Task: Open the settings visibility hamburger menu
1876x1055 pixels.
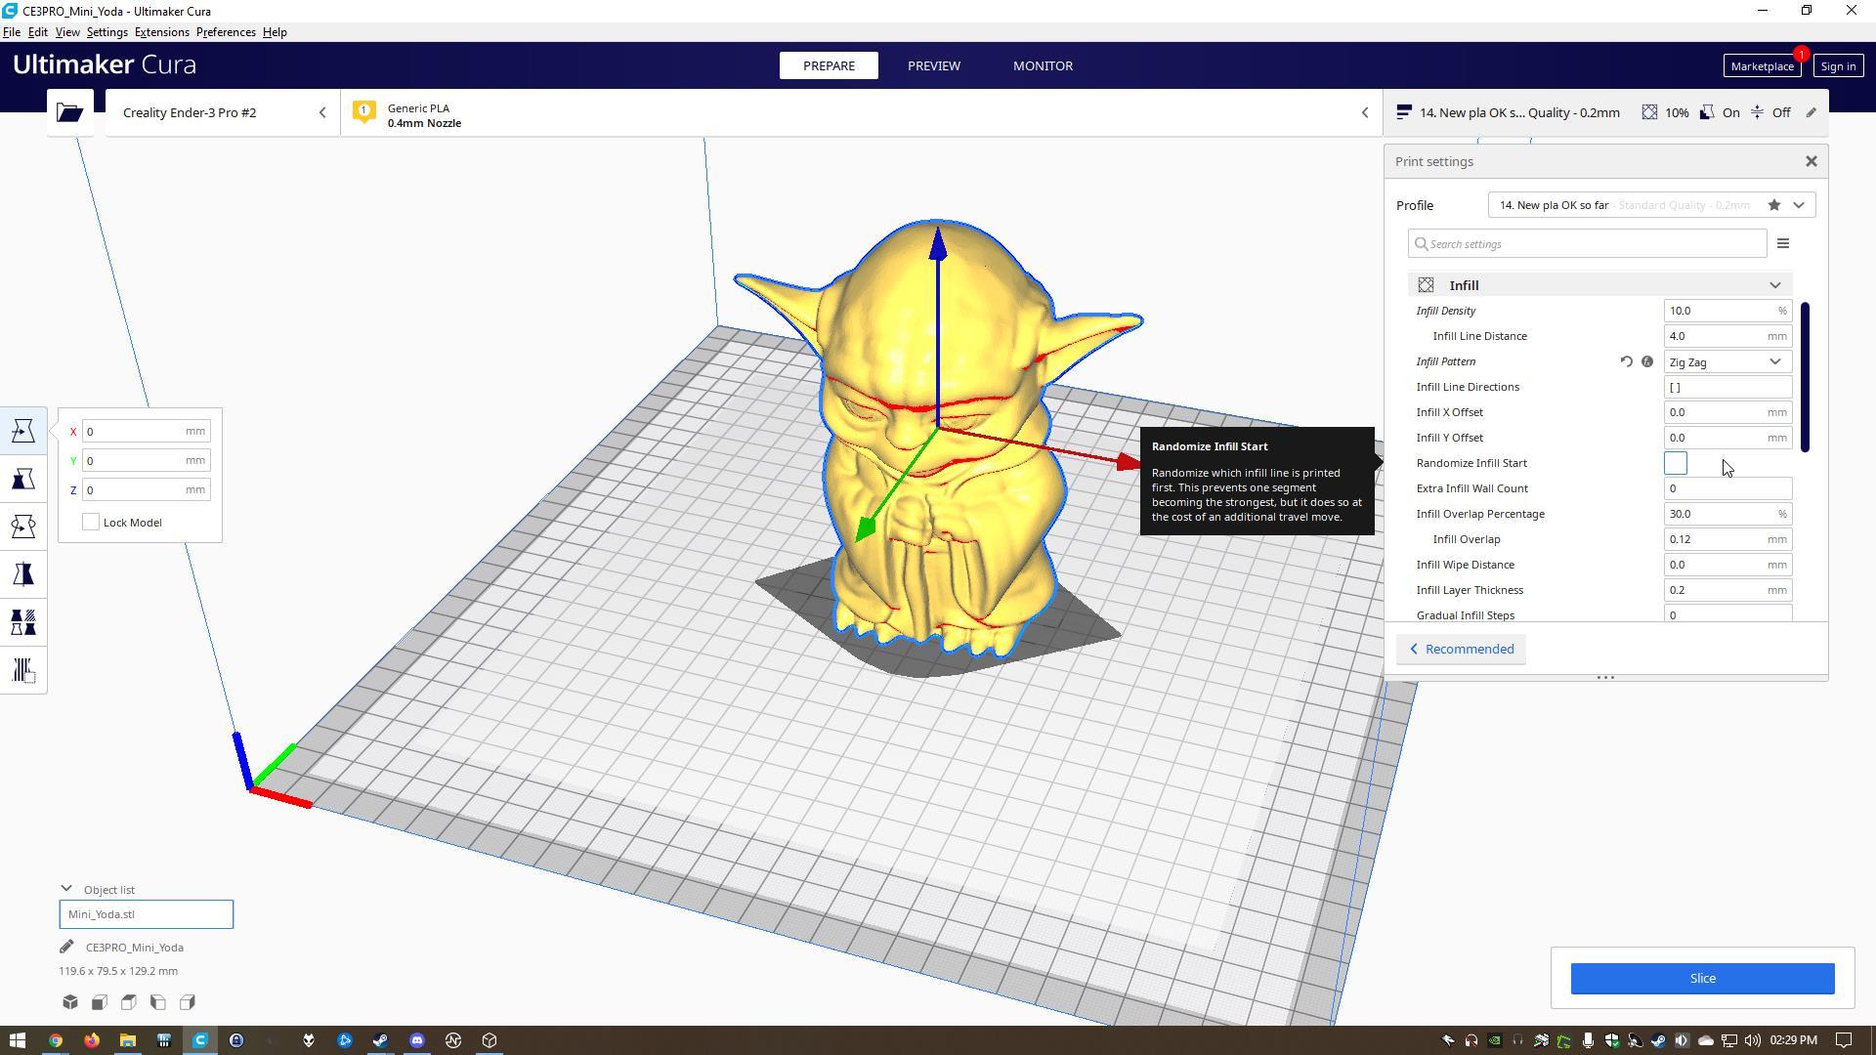Action: [1782, 244]
